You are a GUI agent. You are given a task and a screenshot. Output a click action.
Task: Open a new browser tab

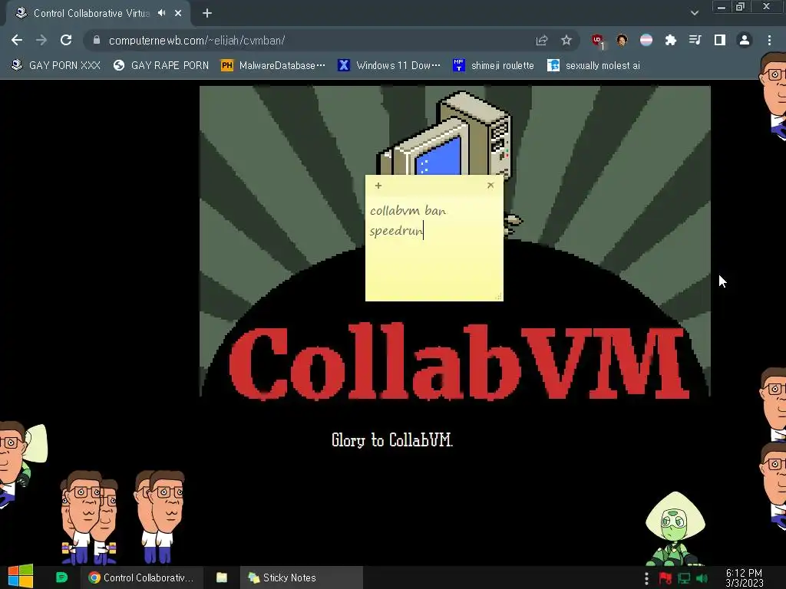[x=207, y=13]
